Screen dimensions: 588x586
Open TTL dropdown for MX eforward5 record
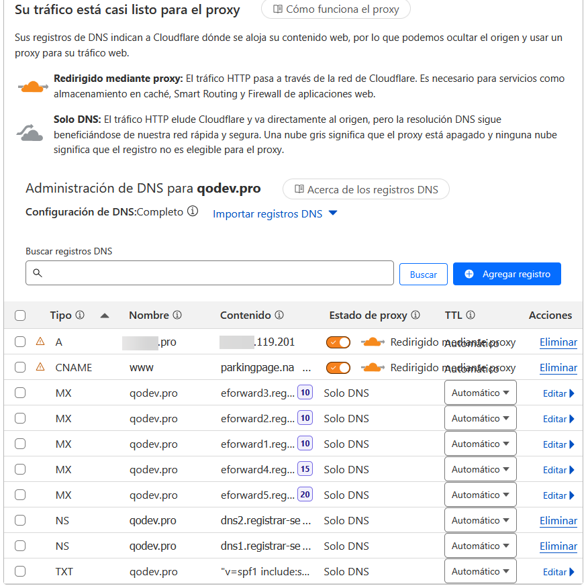[x=481, y=495]
